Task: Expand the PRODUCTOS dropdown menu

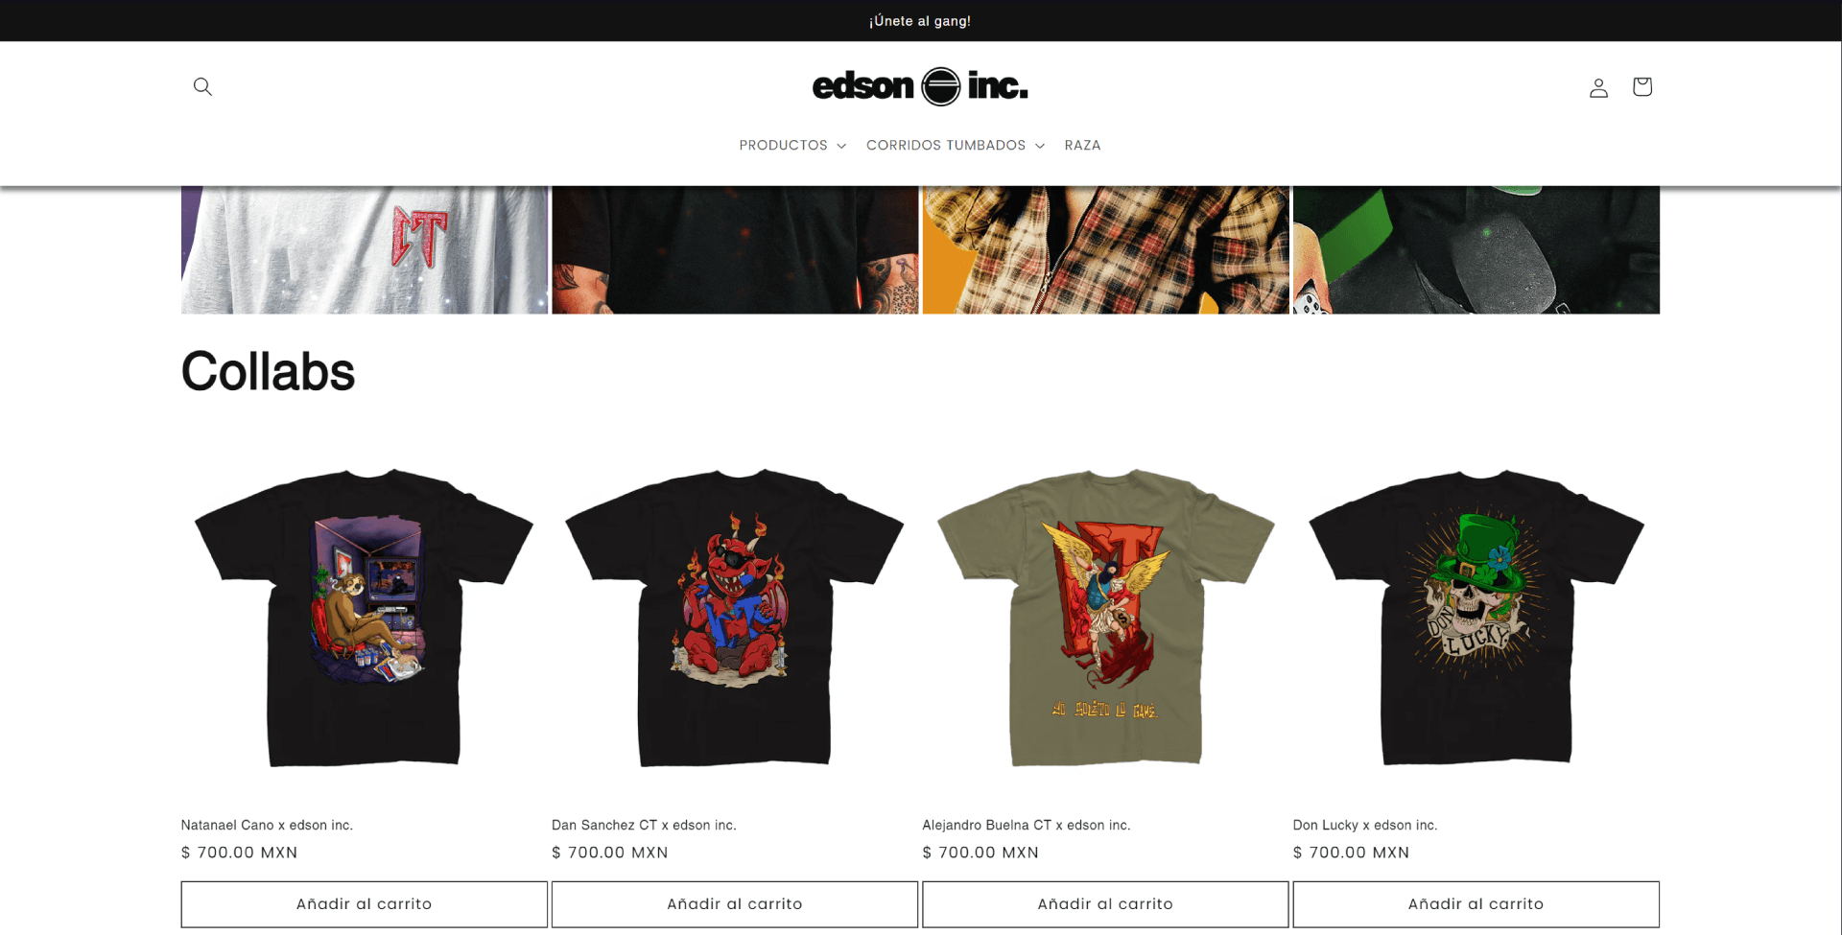Action: pyautogui.click(x=792, y=145)
